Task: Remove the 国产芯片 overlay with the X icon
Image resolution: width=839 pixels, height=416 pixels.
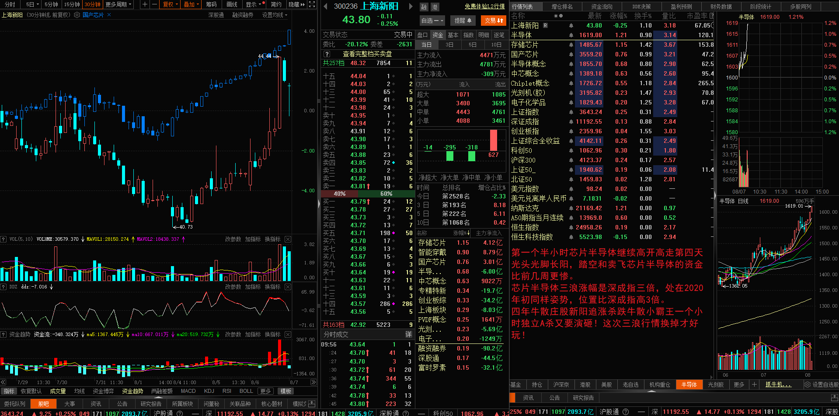Action: tap(109, 15)
